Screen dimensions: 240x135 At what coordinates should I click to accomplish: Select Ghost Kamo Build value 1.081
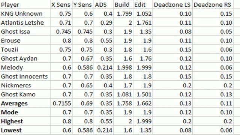123,94
